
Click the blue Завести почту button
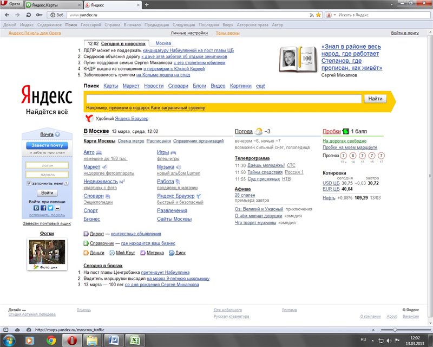click(x=47, y=145)
